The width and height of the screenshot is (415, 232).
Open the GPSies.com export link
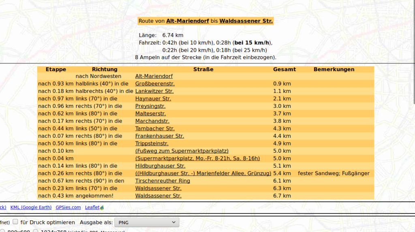click(x=68, y=207)
